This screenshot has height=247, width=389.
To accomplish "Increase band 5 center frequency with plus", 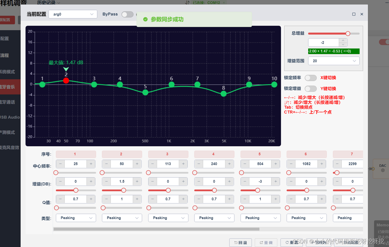I will (x=276, y=164).
